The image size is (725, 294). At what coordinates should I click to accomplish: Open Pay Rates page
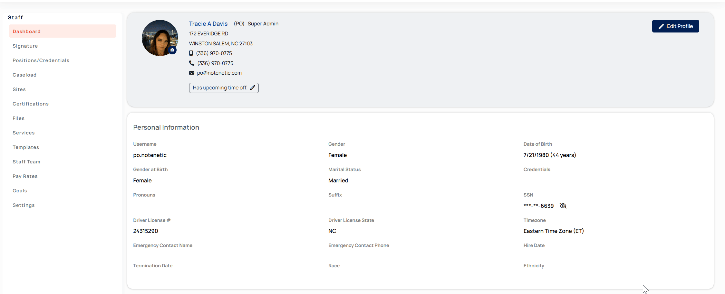25,176
